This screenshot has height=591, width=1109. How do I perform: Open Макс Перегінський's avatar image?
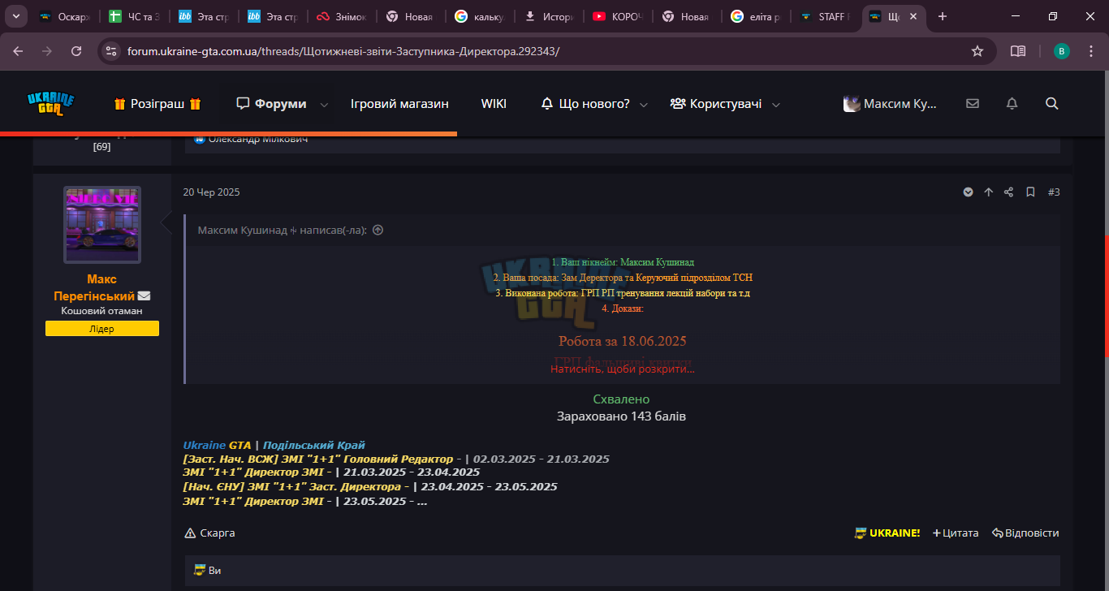pos(102,225)
